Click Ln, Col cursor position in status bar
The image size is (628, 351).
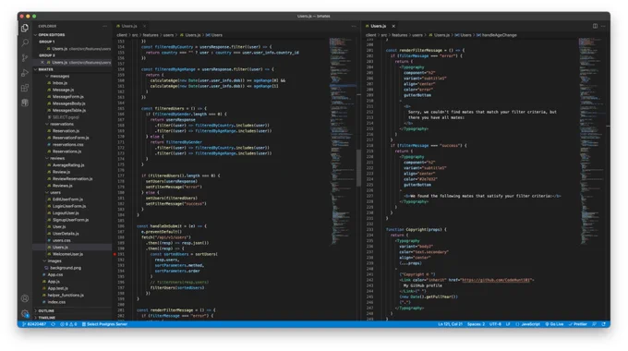tap(451, 324)
